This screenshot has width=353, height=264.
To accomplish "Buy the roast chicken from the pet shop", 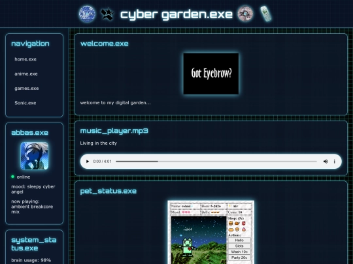I will coord(237,224).
